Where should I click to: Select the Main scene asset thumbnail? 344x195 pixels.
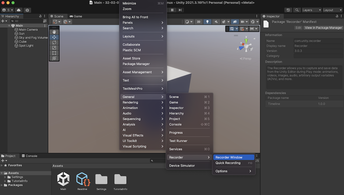click(63, 179)
